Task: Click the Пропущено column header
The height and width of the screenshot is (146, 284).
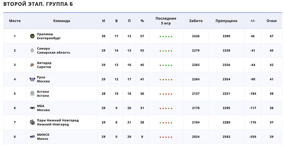Action: (226, 21)
